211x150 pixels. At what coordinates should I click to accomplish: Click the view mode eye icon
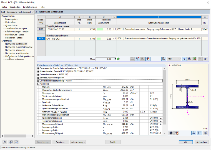[205, 59]
